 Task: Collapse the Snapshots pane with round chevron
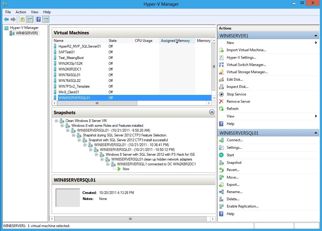[x=212, y=112]
